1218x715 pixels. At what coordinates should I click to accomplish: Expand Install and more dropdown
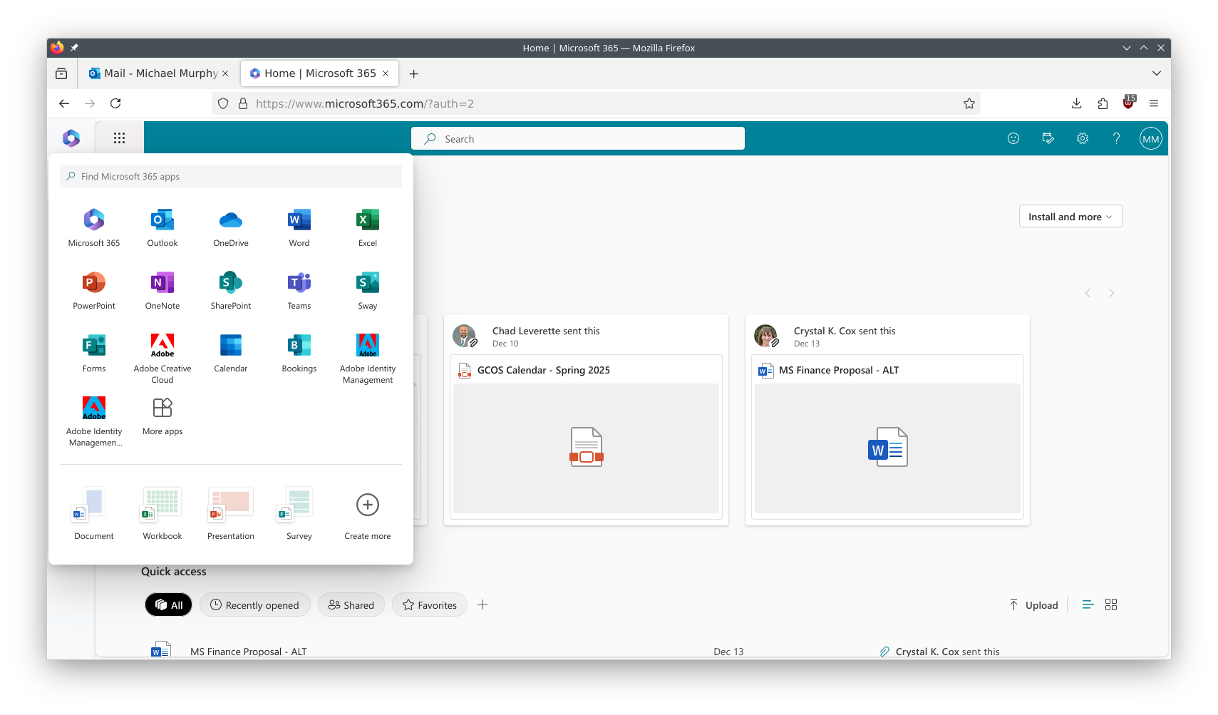1070,217
